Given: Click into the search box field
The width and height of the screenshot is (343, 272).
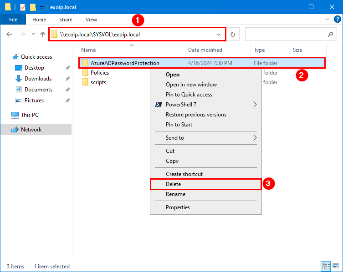Looking at the screenshot, I should pos(285,35).
